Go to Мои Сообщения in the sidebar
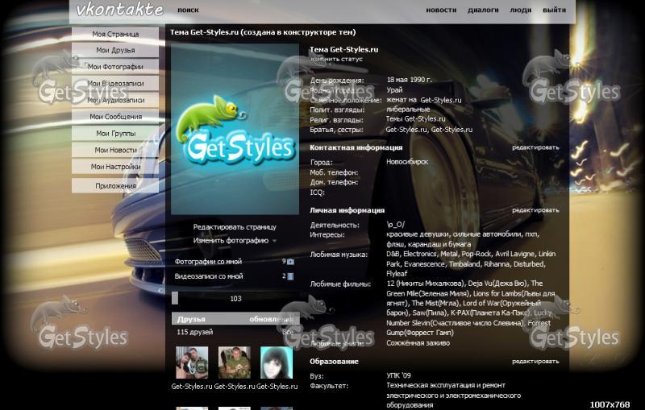The width and height of the screenshot is (645, 410). tap(115, 117)
